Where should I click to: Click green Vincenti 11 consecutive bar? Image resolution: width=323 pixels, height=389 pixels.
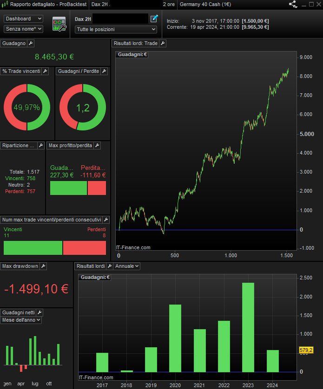33,247
